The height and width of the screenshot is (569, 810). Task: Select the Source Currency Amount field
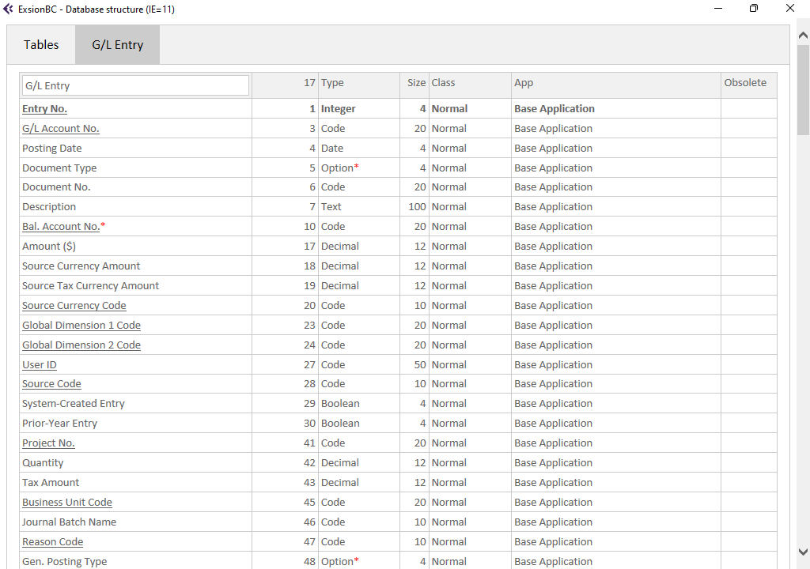click(81, 266)
